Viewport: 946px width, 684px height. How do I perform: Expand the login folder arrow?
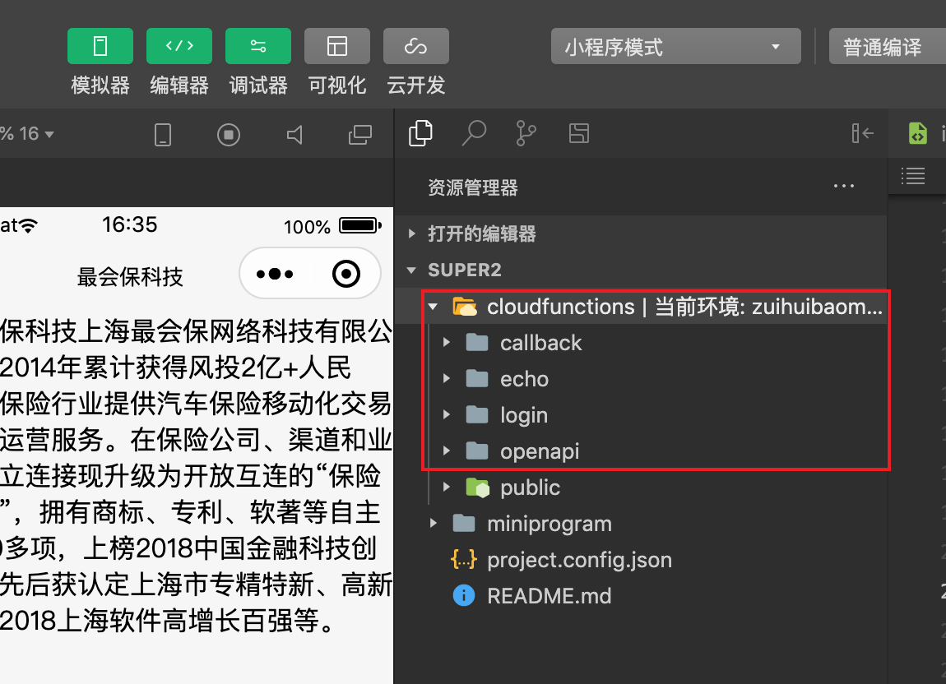click(447, 415)
